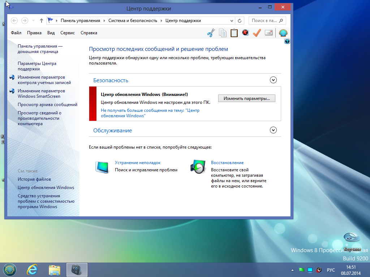Expand chevron after Панель управления breadcrumb

(x=104, y=21)
